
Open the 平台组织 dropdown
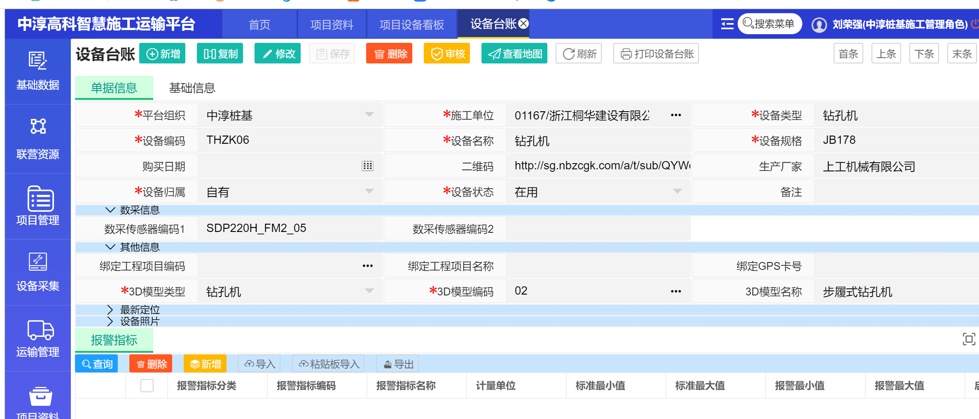(369, 115)
